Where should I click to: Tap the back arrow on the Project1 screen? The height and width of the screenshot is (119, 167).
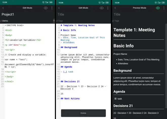[3, 8]
